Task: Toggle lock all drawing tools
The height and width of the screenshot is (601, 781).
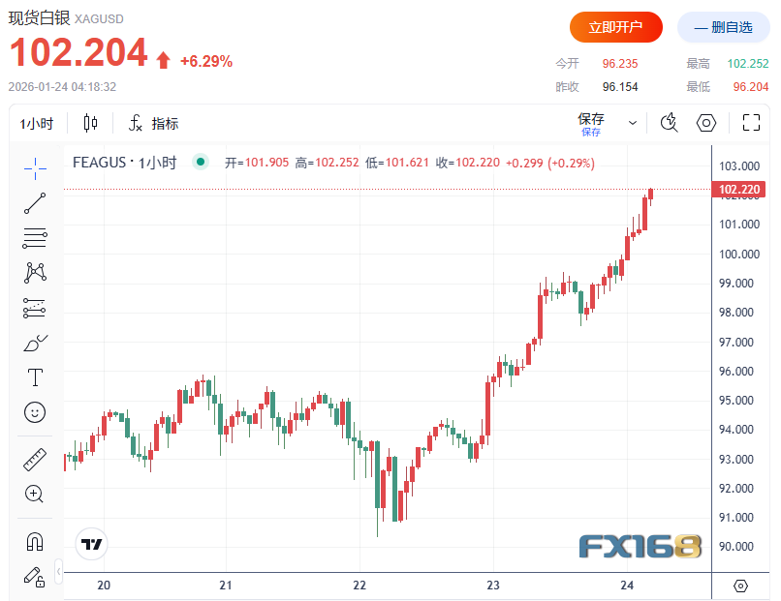Action: click(x=35, y=576)
